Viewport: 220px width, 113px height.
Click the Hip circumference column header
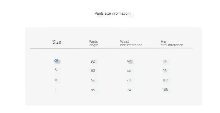click(172, 43)
